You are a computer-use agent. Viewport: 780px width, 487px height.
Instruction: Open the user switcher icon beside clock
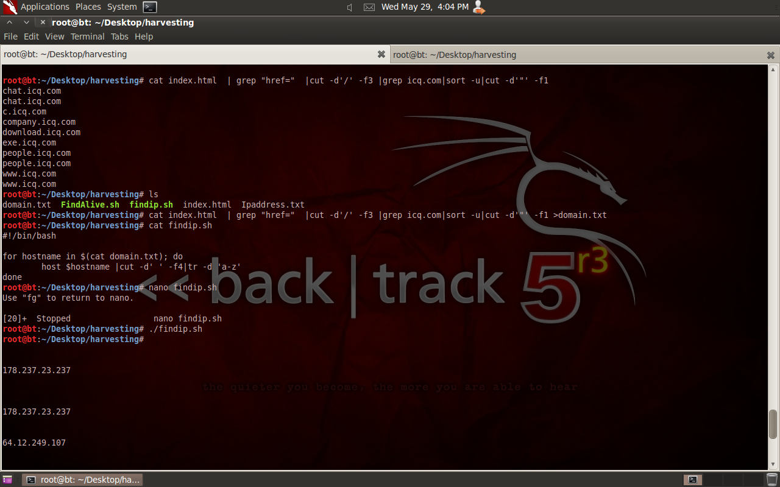click(479, 7)
